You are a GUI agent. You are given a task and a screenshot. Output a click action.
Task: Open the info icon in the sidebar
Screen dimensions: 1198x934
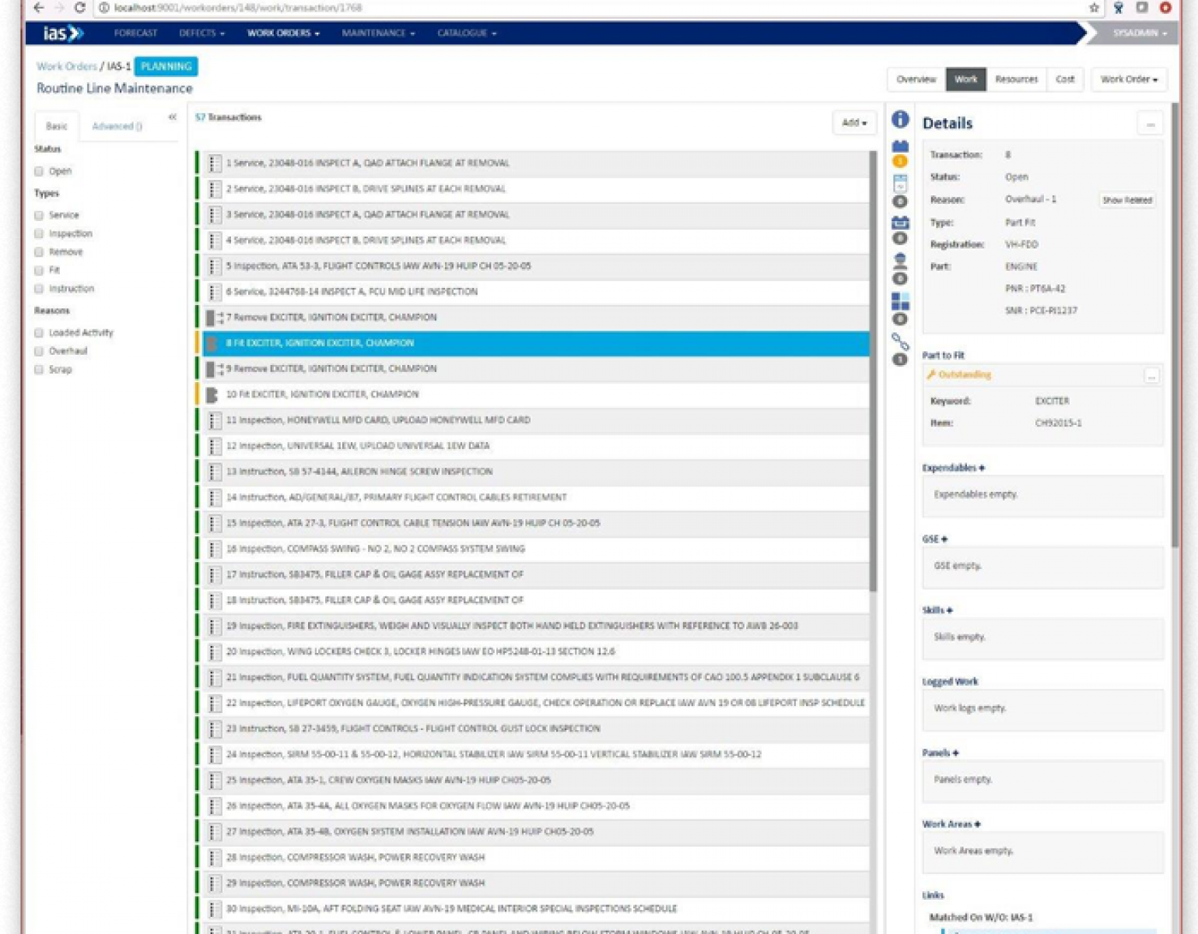coord(900,118)
